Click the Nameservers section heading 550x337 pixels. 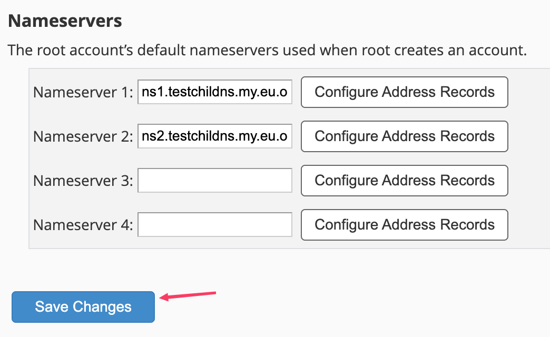pos(65,21)
